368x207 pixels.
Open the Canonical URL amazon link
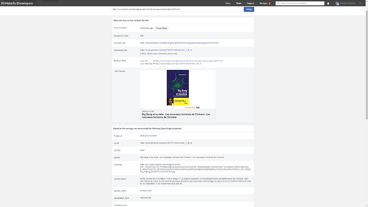point(166,50)
